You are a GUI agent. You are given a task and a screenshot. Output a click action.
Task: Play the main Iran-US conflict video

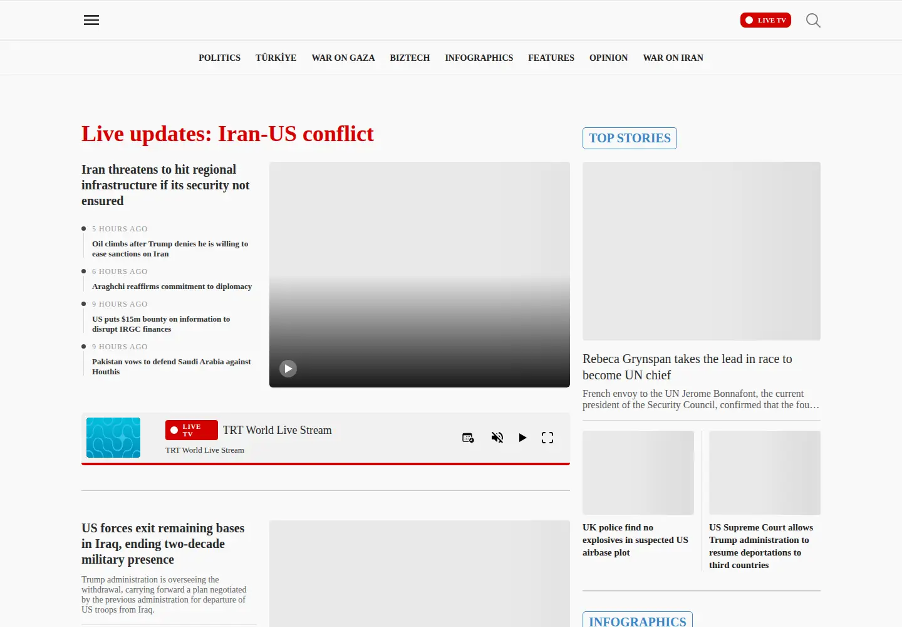tap(288, 369)
